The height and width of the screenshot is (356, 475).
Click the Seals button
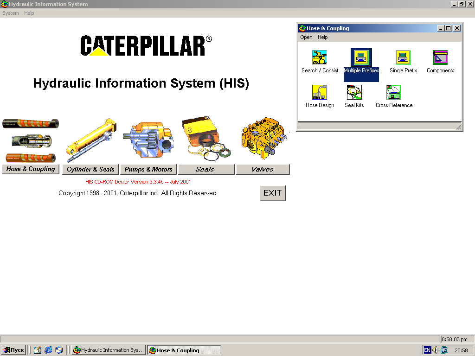point(205,170)
